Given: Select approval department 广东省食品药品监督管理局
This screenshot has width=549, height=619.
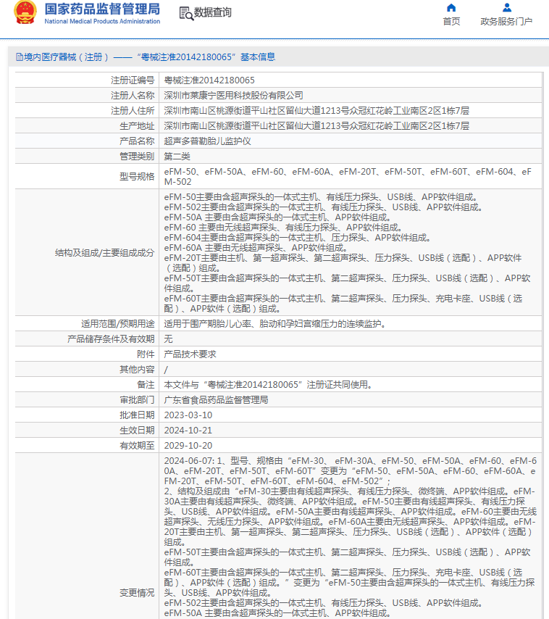Looking at the screenshot, I should tap(216, 400).
